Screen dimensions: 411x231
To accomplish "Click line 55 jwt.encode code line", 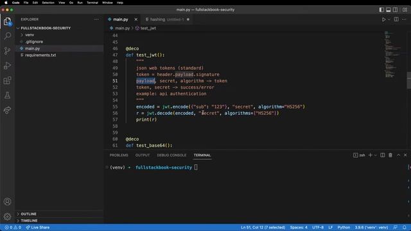I will 220,107.
